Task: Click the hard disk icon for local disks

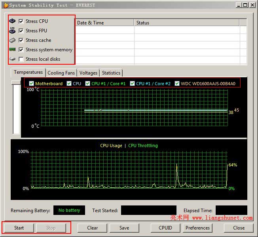Action: pos(12,59)
